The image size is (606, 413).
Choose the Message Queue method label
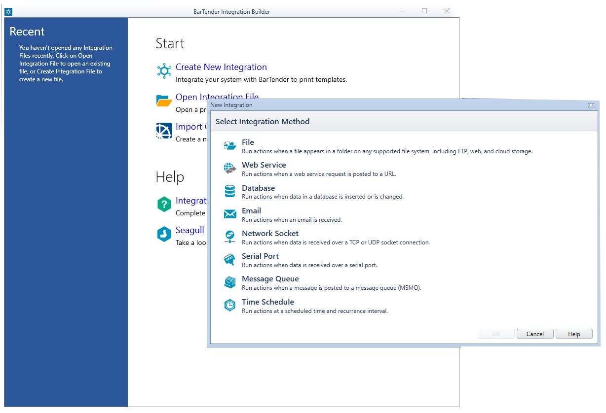pos(270,279)
